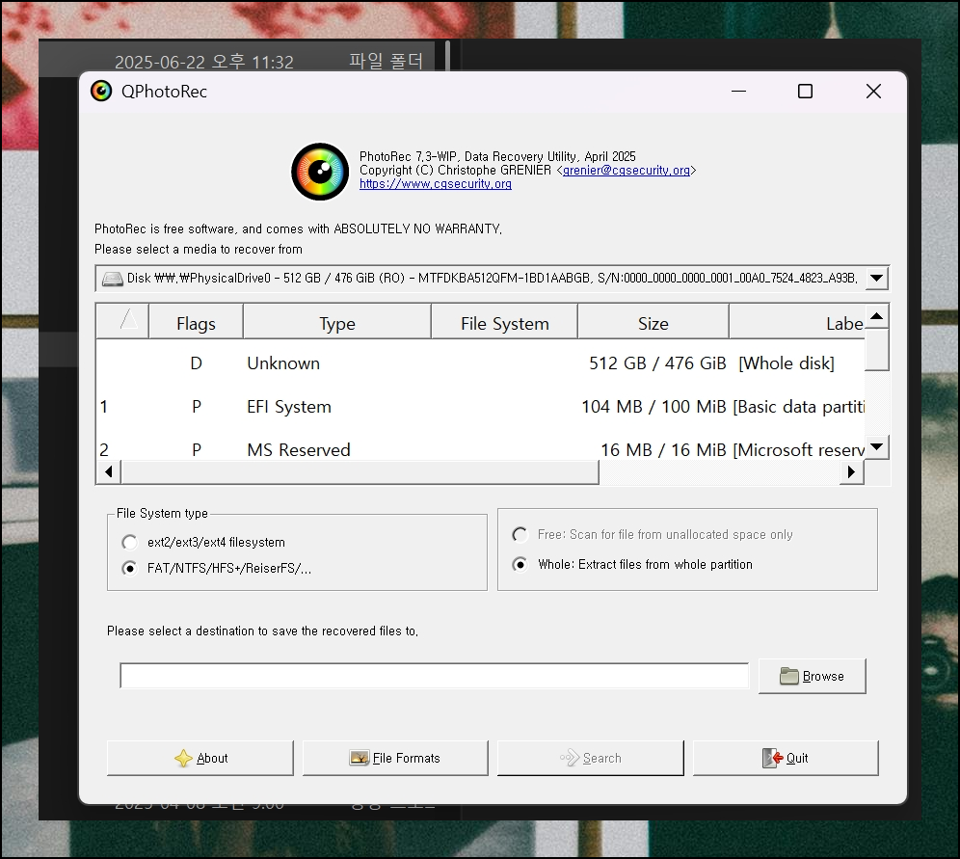Sort by the File System column header
Screen dimensions: 960x859
tap(504, 323)
